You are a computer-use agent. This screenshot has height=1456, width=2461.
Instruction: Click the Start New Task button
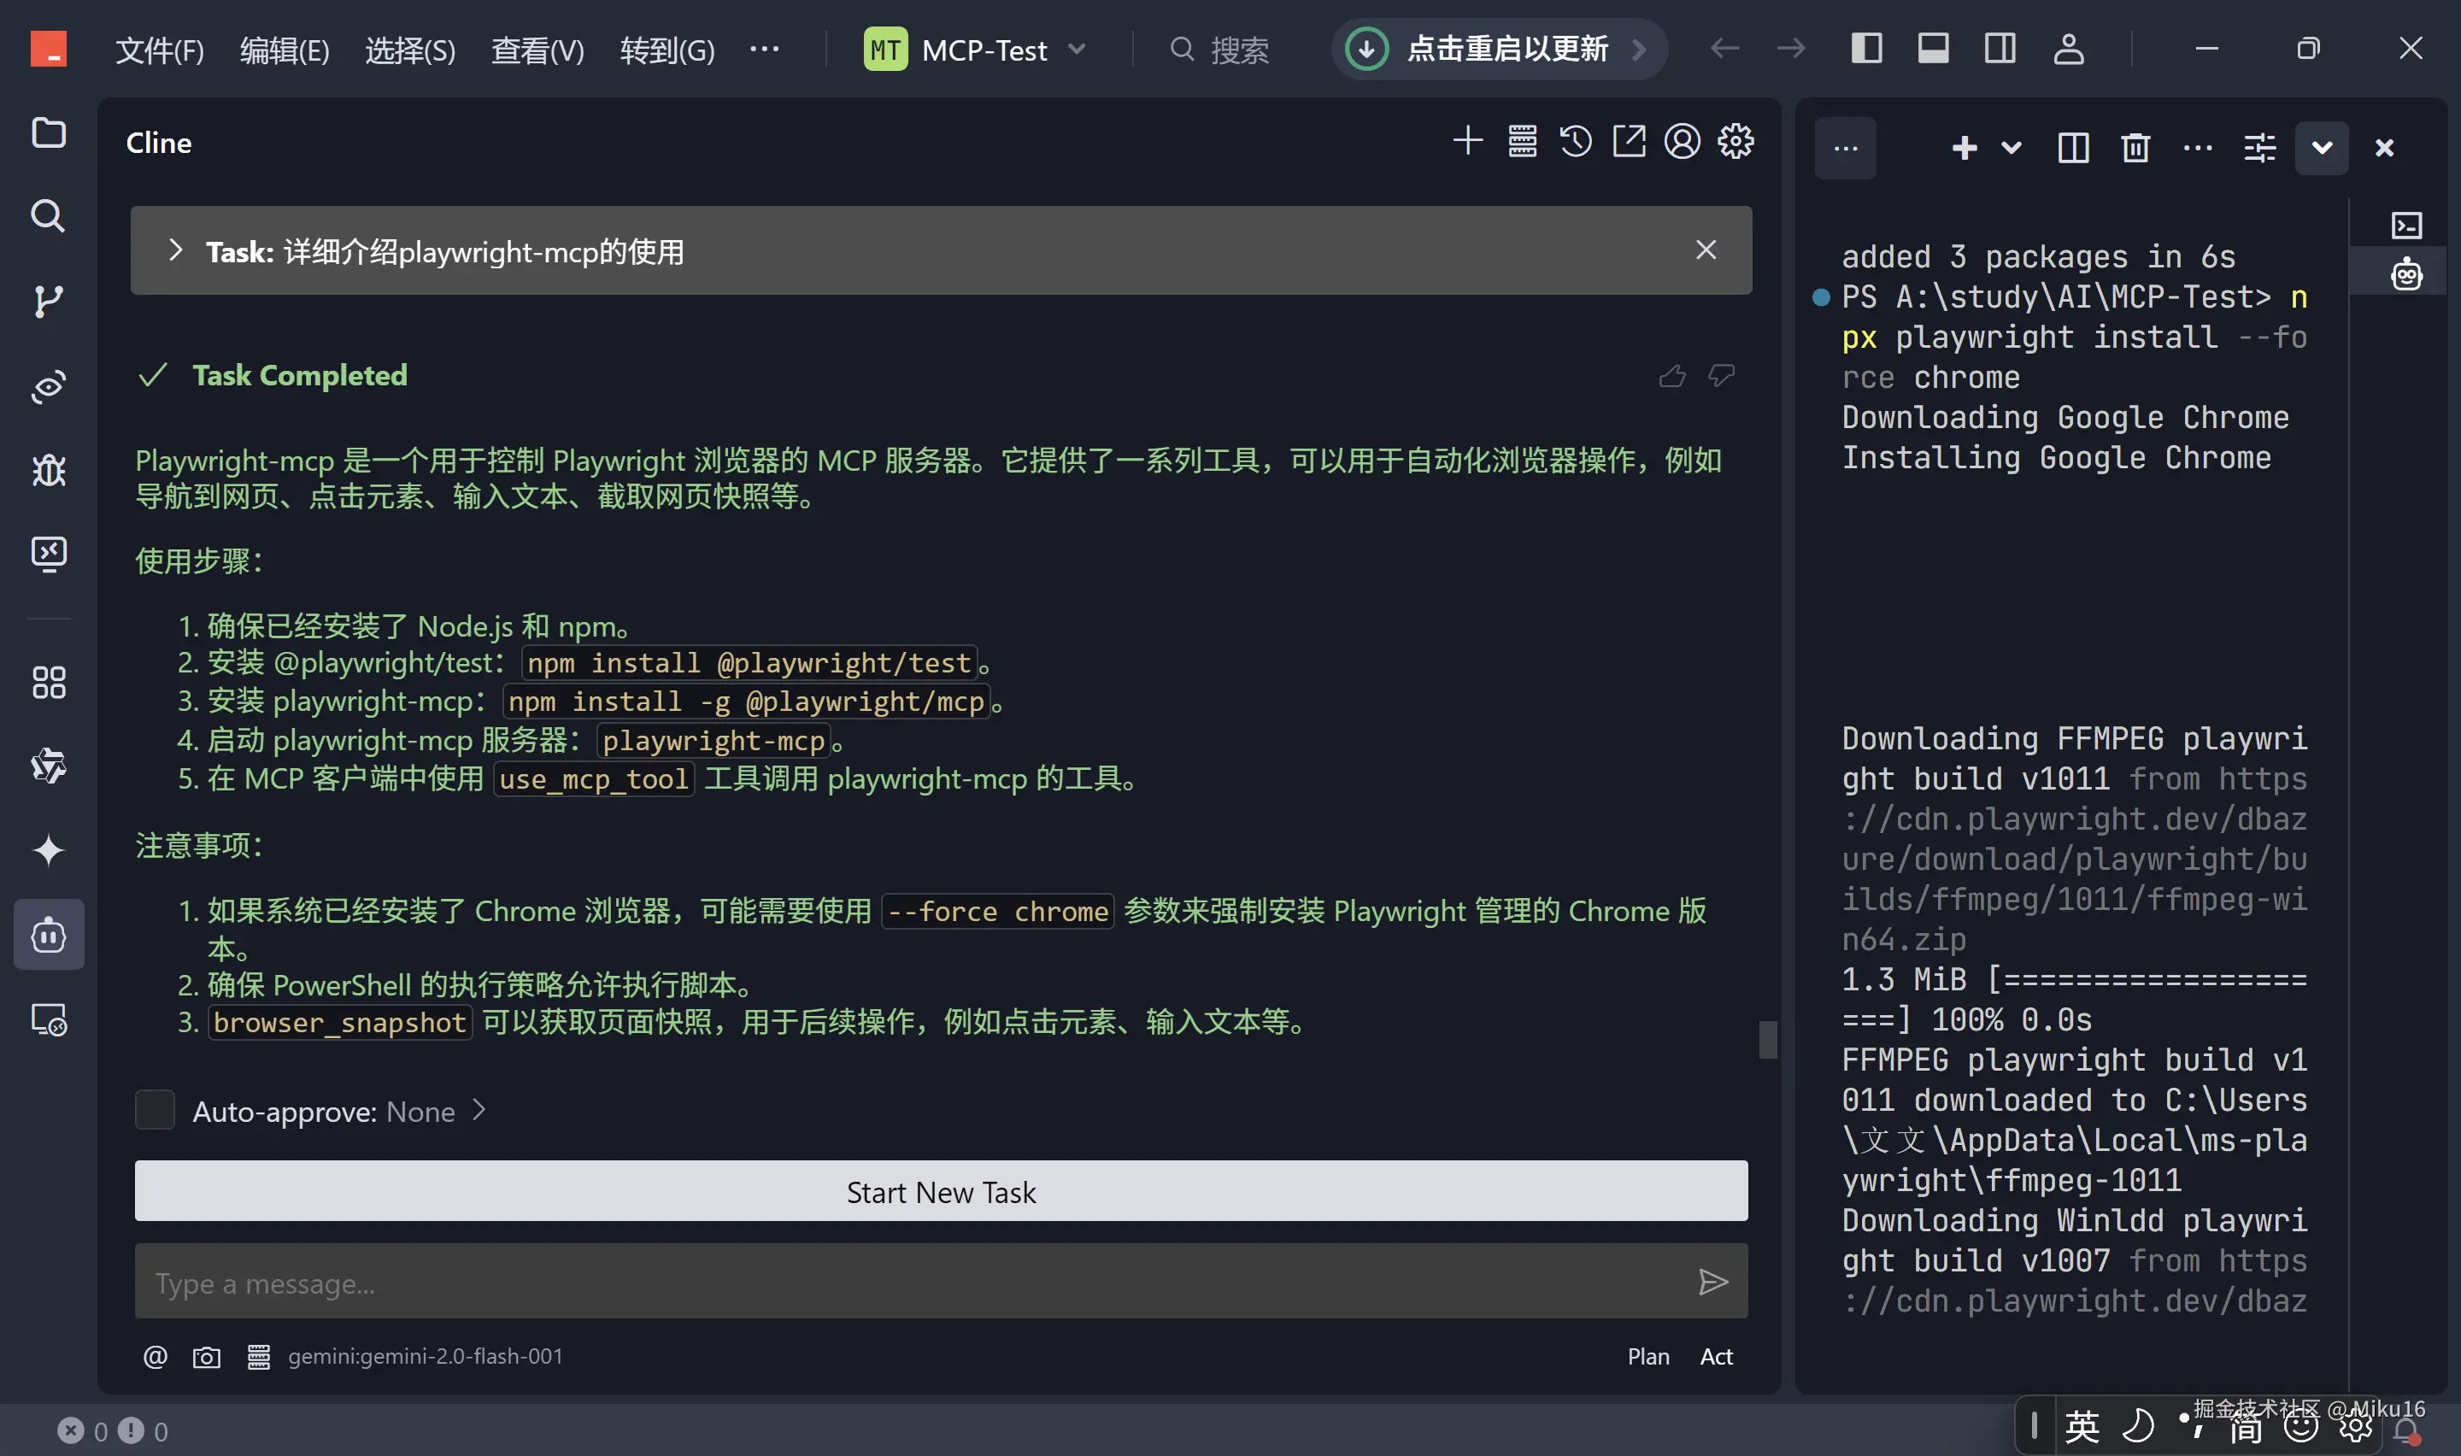click(x=940, y=1191)
